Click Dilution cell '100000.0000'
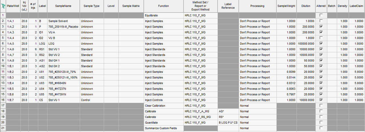The image size is (365, 132). click(x=306, y=44)
